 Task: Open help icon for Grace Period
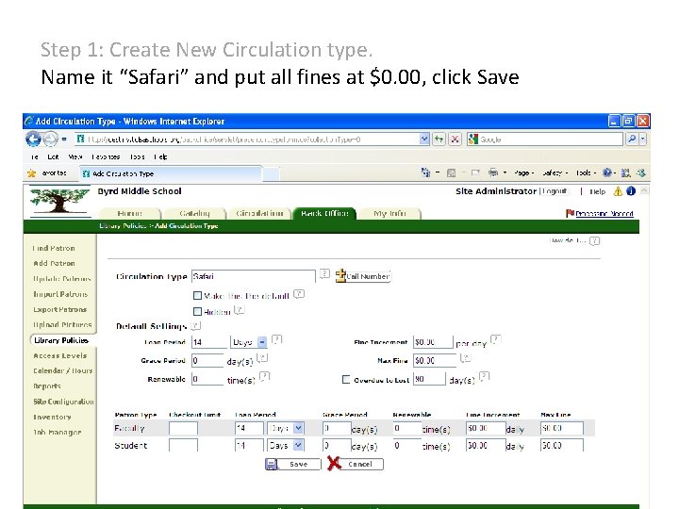pos(262,358)
